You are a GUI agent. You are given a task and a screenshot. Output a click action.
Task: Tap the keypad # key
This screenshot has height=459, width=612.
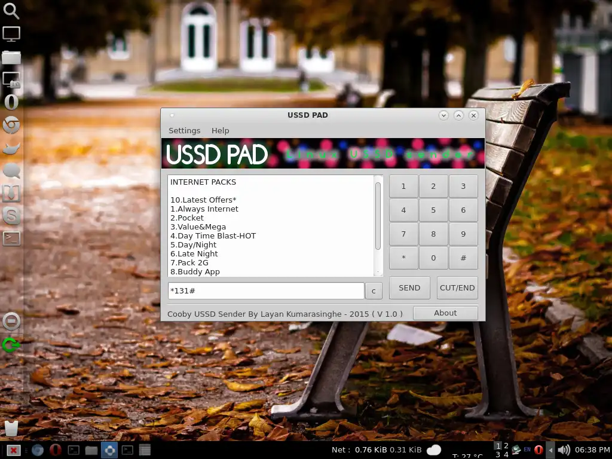(x=463, y=258)
